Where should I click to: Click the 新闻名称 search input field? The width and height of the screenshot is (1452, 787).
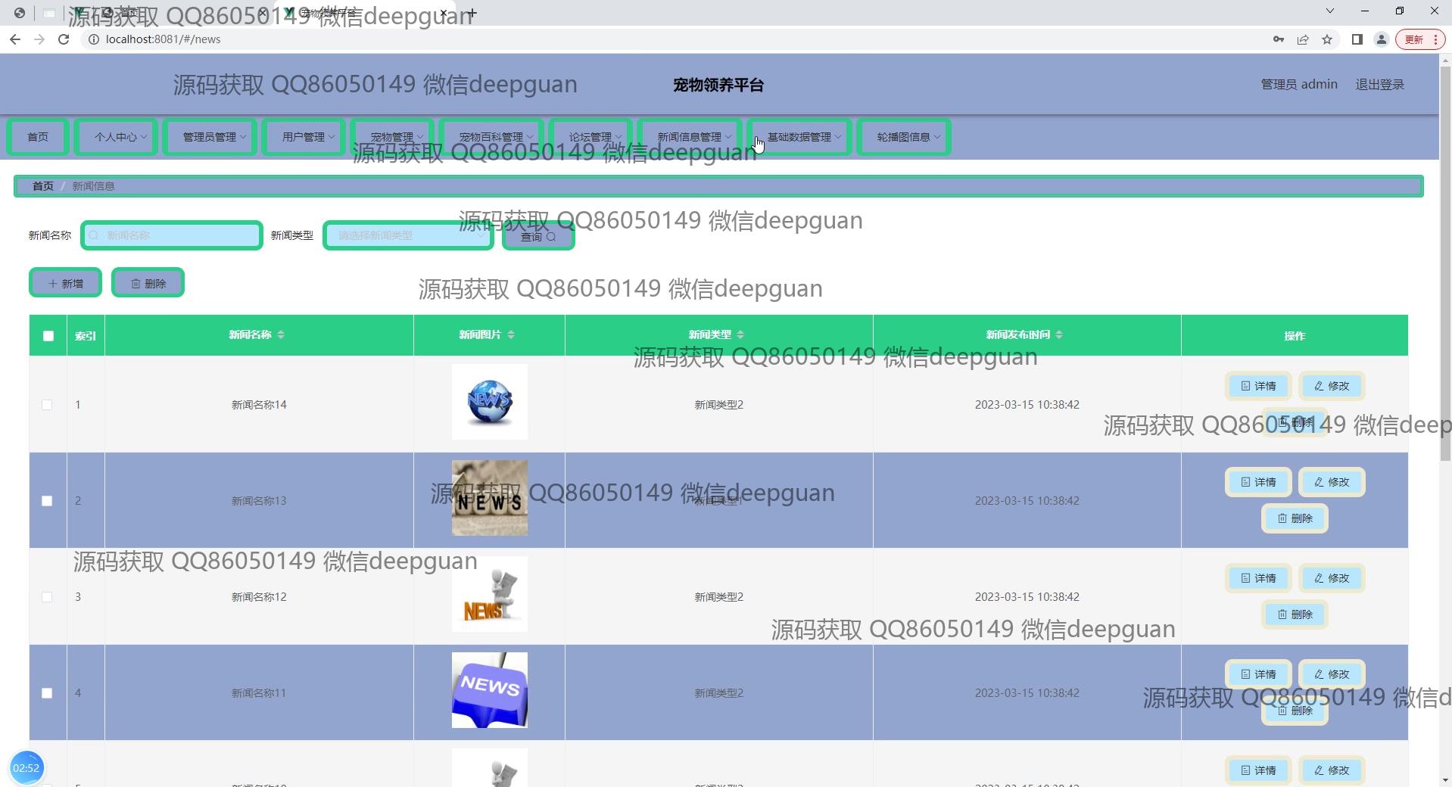[x=172, y=235]
